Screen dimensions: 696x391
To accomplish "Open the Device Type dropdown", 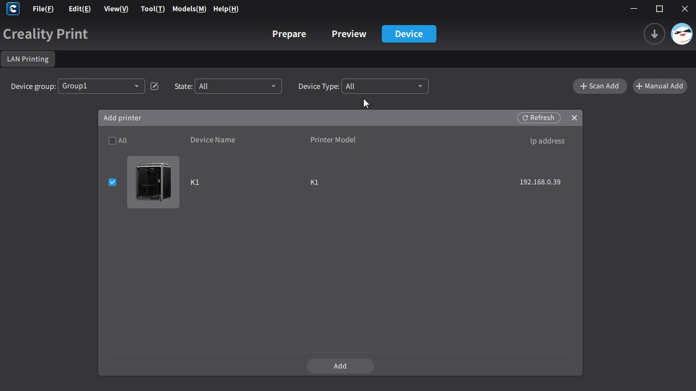I will [385, 86].
